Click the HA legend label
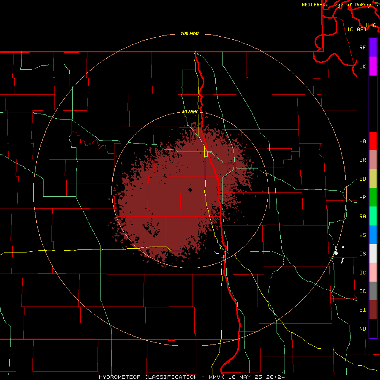Viewport: 380px width, 380px height. tap(362, 141)
